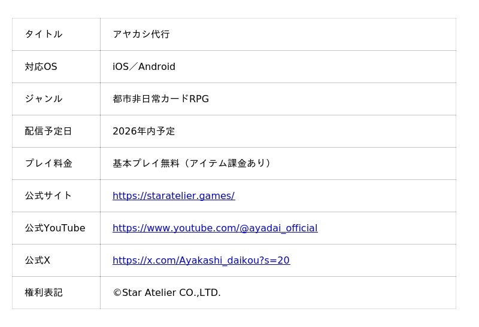Click the 公式サイト row label

pyautogui.click(x=48, y=196)
